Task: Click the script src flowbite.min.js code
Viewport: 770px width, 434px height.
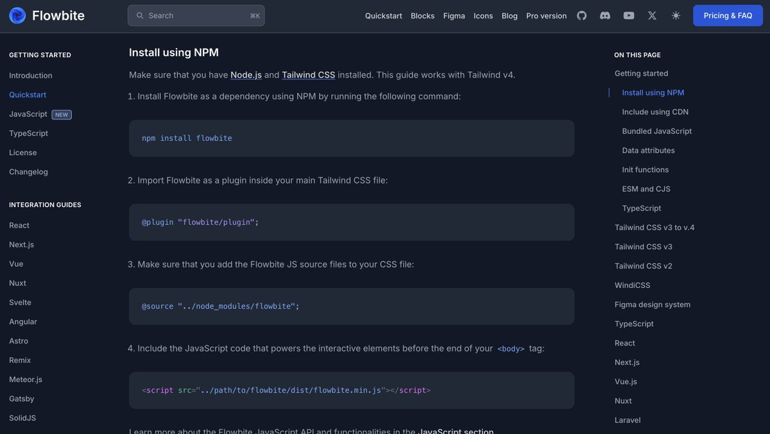Action: 352,390
